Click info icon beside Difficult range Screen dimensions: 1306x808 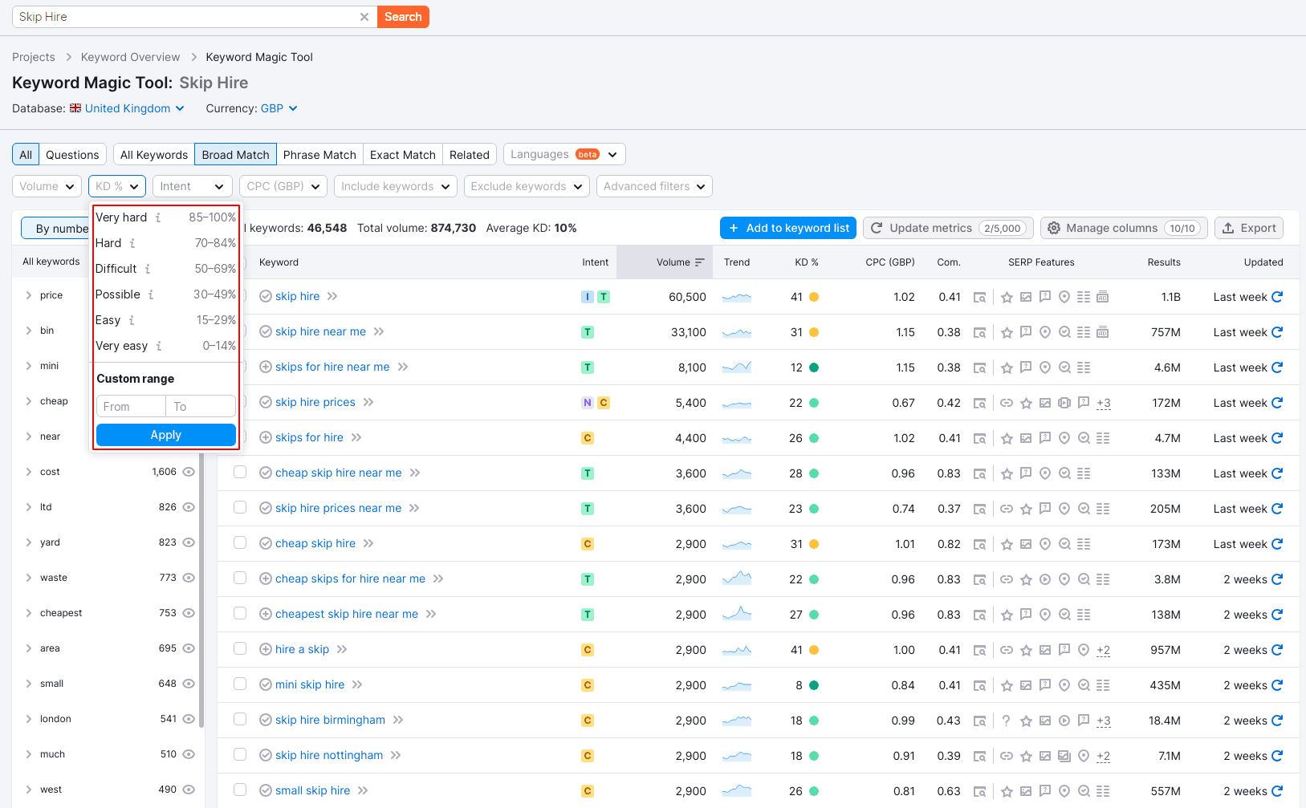(148, 269)
